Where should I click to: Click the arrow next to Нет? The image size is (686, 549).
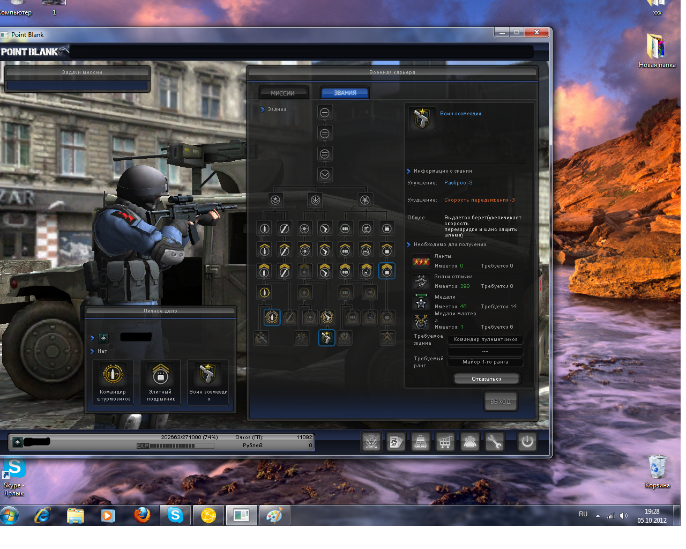pyautogui.click(x=92, y=351)
